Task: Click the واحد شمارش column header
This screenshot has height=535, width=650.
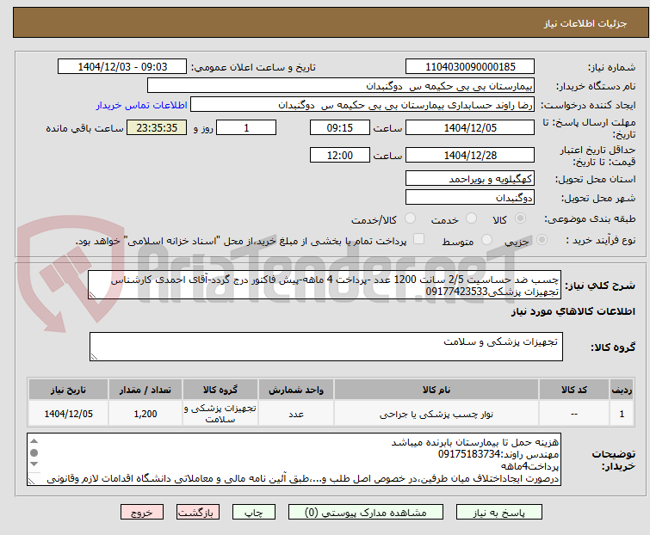Action: click(296, 390)
